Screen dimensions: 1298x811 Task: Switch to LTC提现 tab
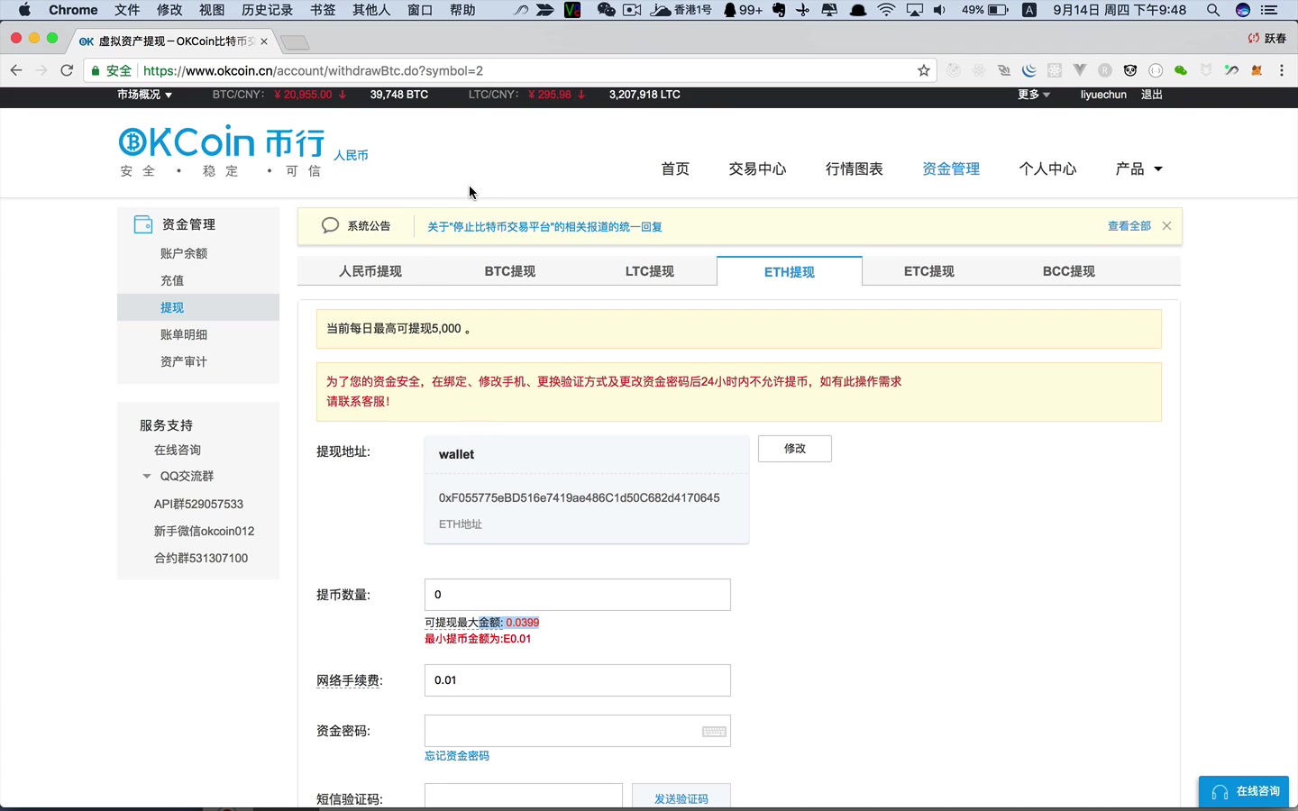coord(649,271)
